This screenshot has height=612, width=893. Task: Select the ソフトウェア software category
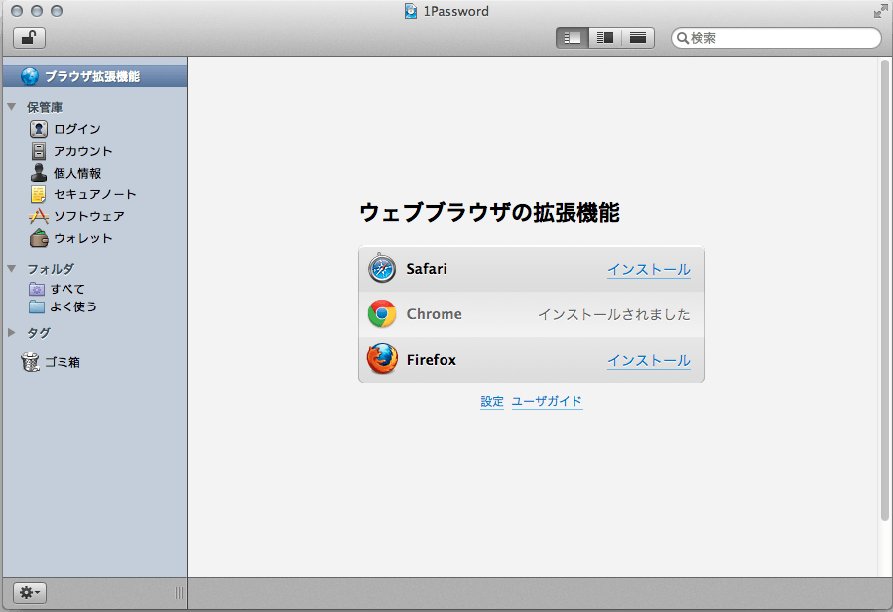coord(88,216)
